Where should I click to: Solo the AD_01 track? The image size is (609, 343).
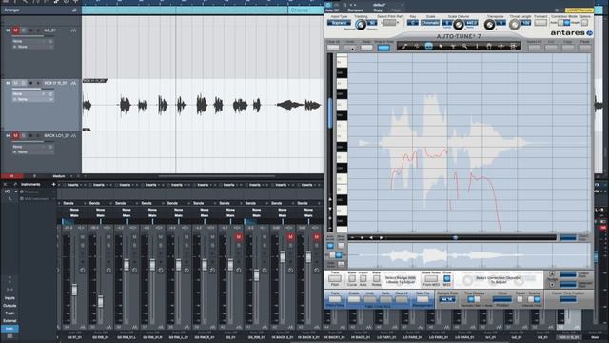click(23, 30)
